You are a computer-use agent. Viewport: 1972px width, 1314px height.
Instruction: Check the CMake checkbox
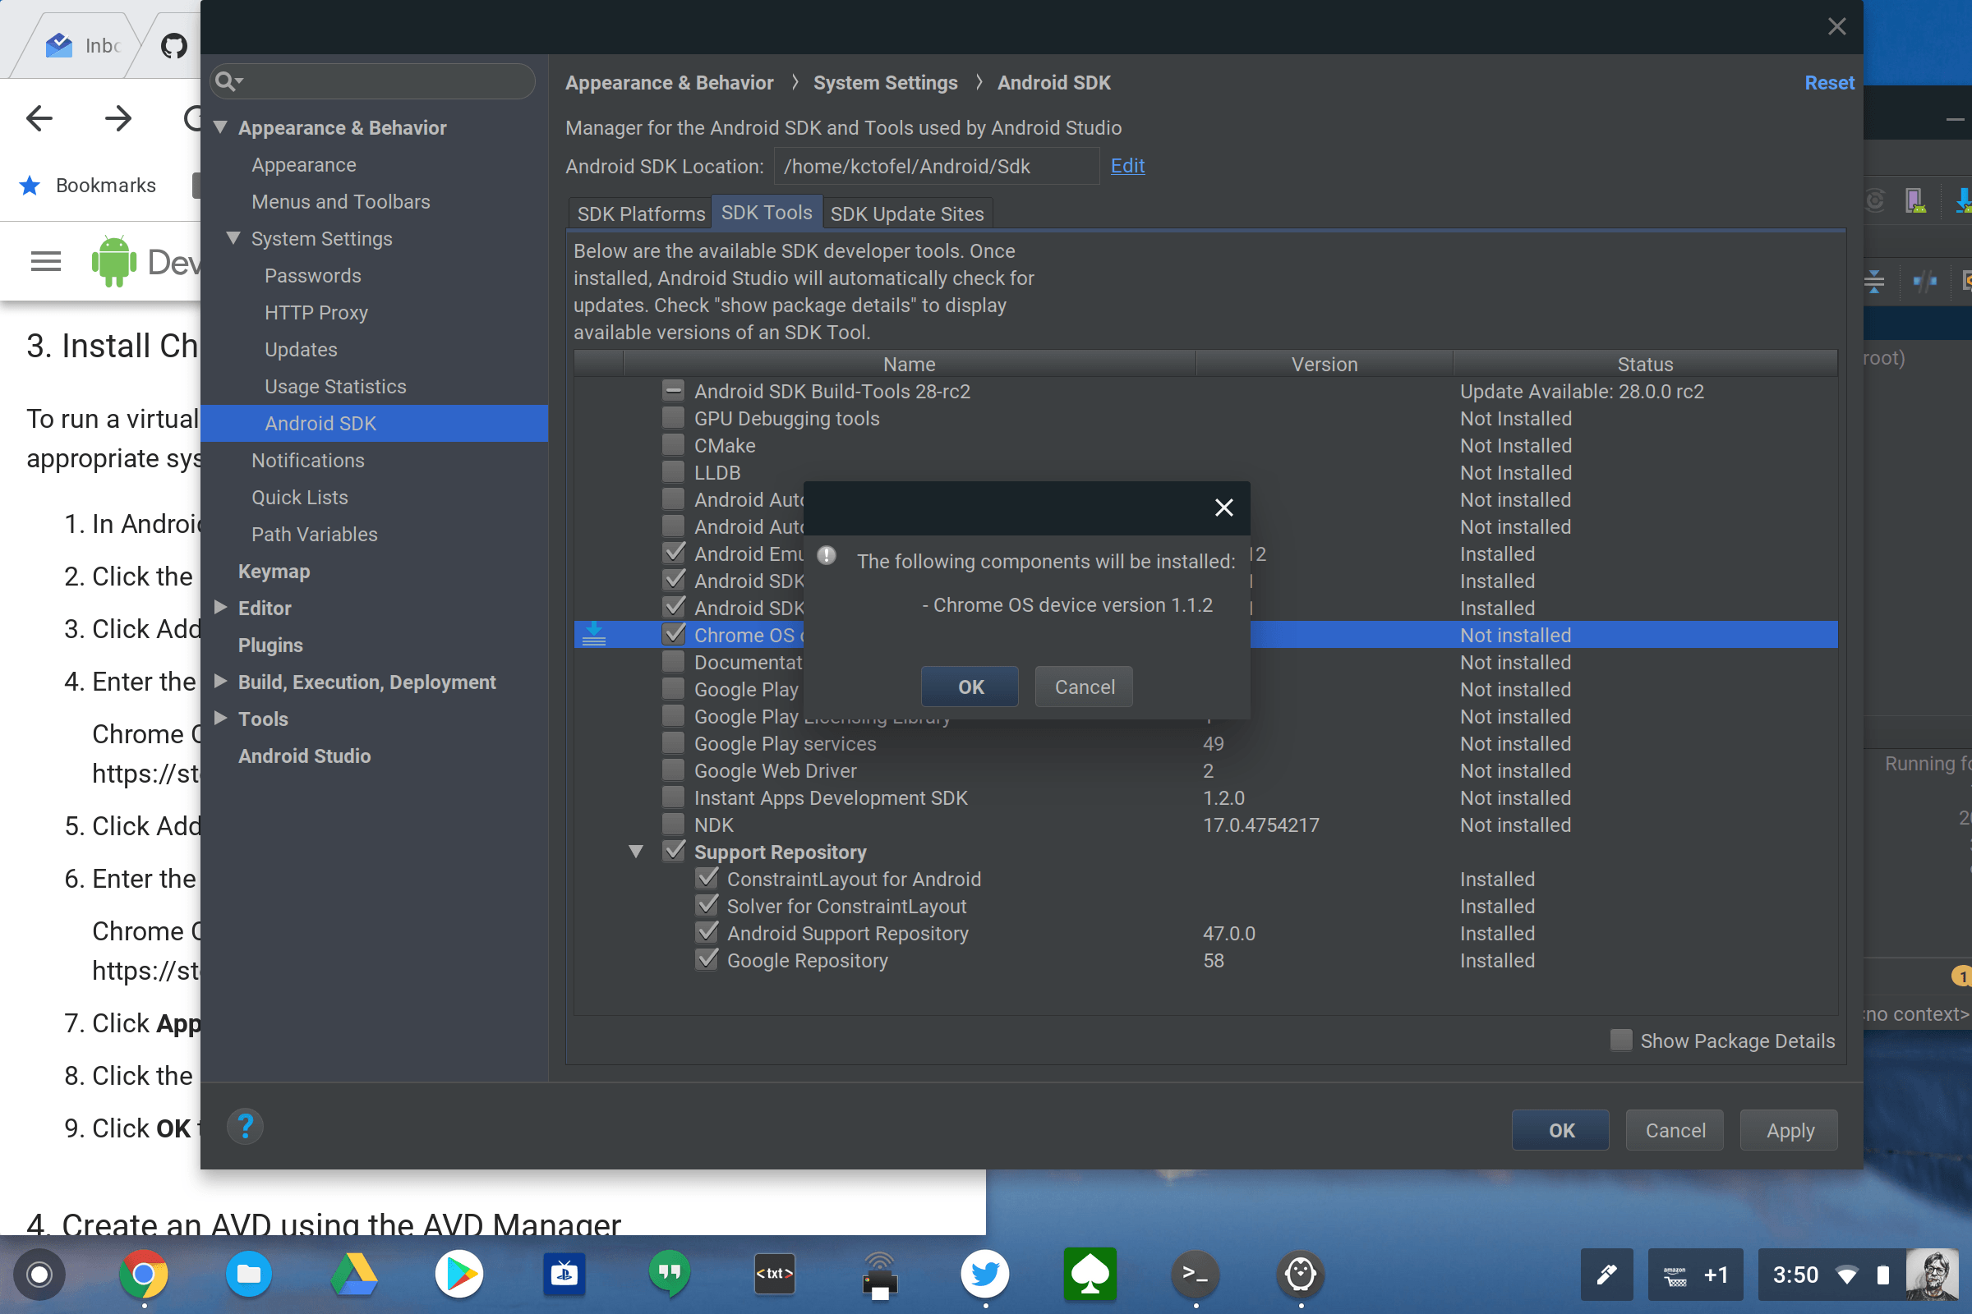point(673,445)
